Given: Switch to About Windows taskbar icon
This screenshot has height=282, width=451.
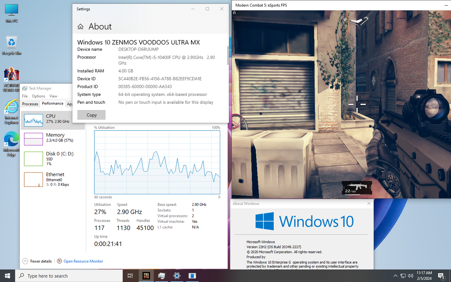Looking at the screenshot, I should click(x=192, y=276).
